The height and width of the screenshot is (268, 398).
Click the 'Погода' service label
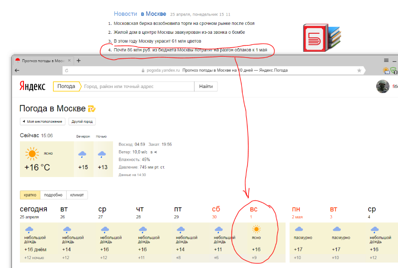[66, 87]
